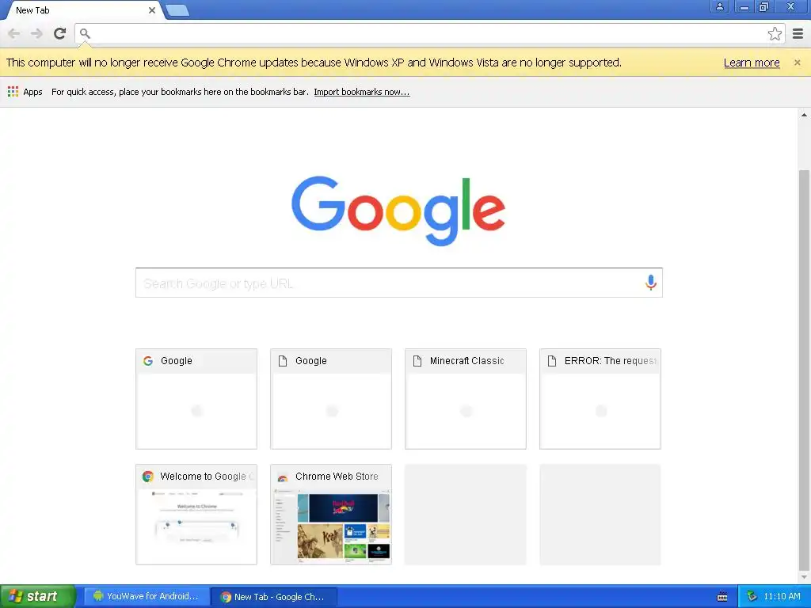Click the page scrollbar up arrow
This screenshot has width=811, height=608.
[804, 115]
